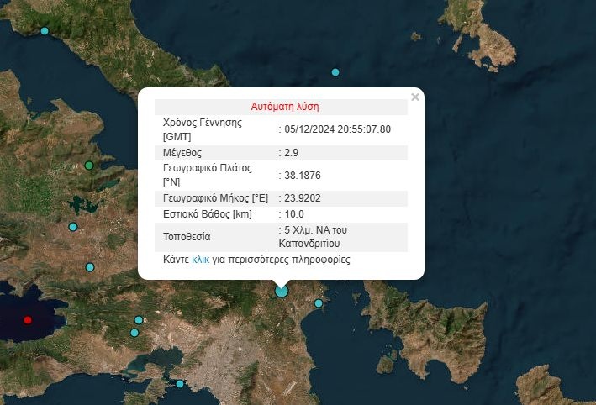Click the magnitude value 2.9
Viewport: 596px width, 405px height.
click(x=291, y=153)
